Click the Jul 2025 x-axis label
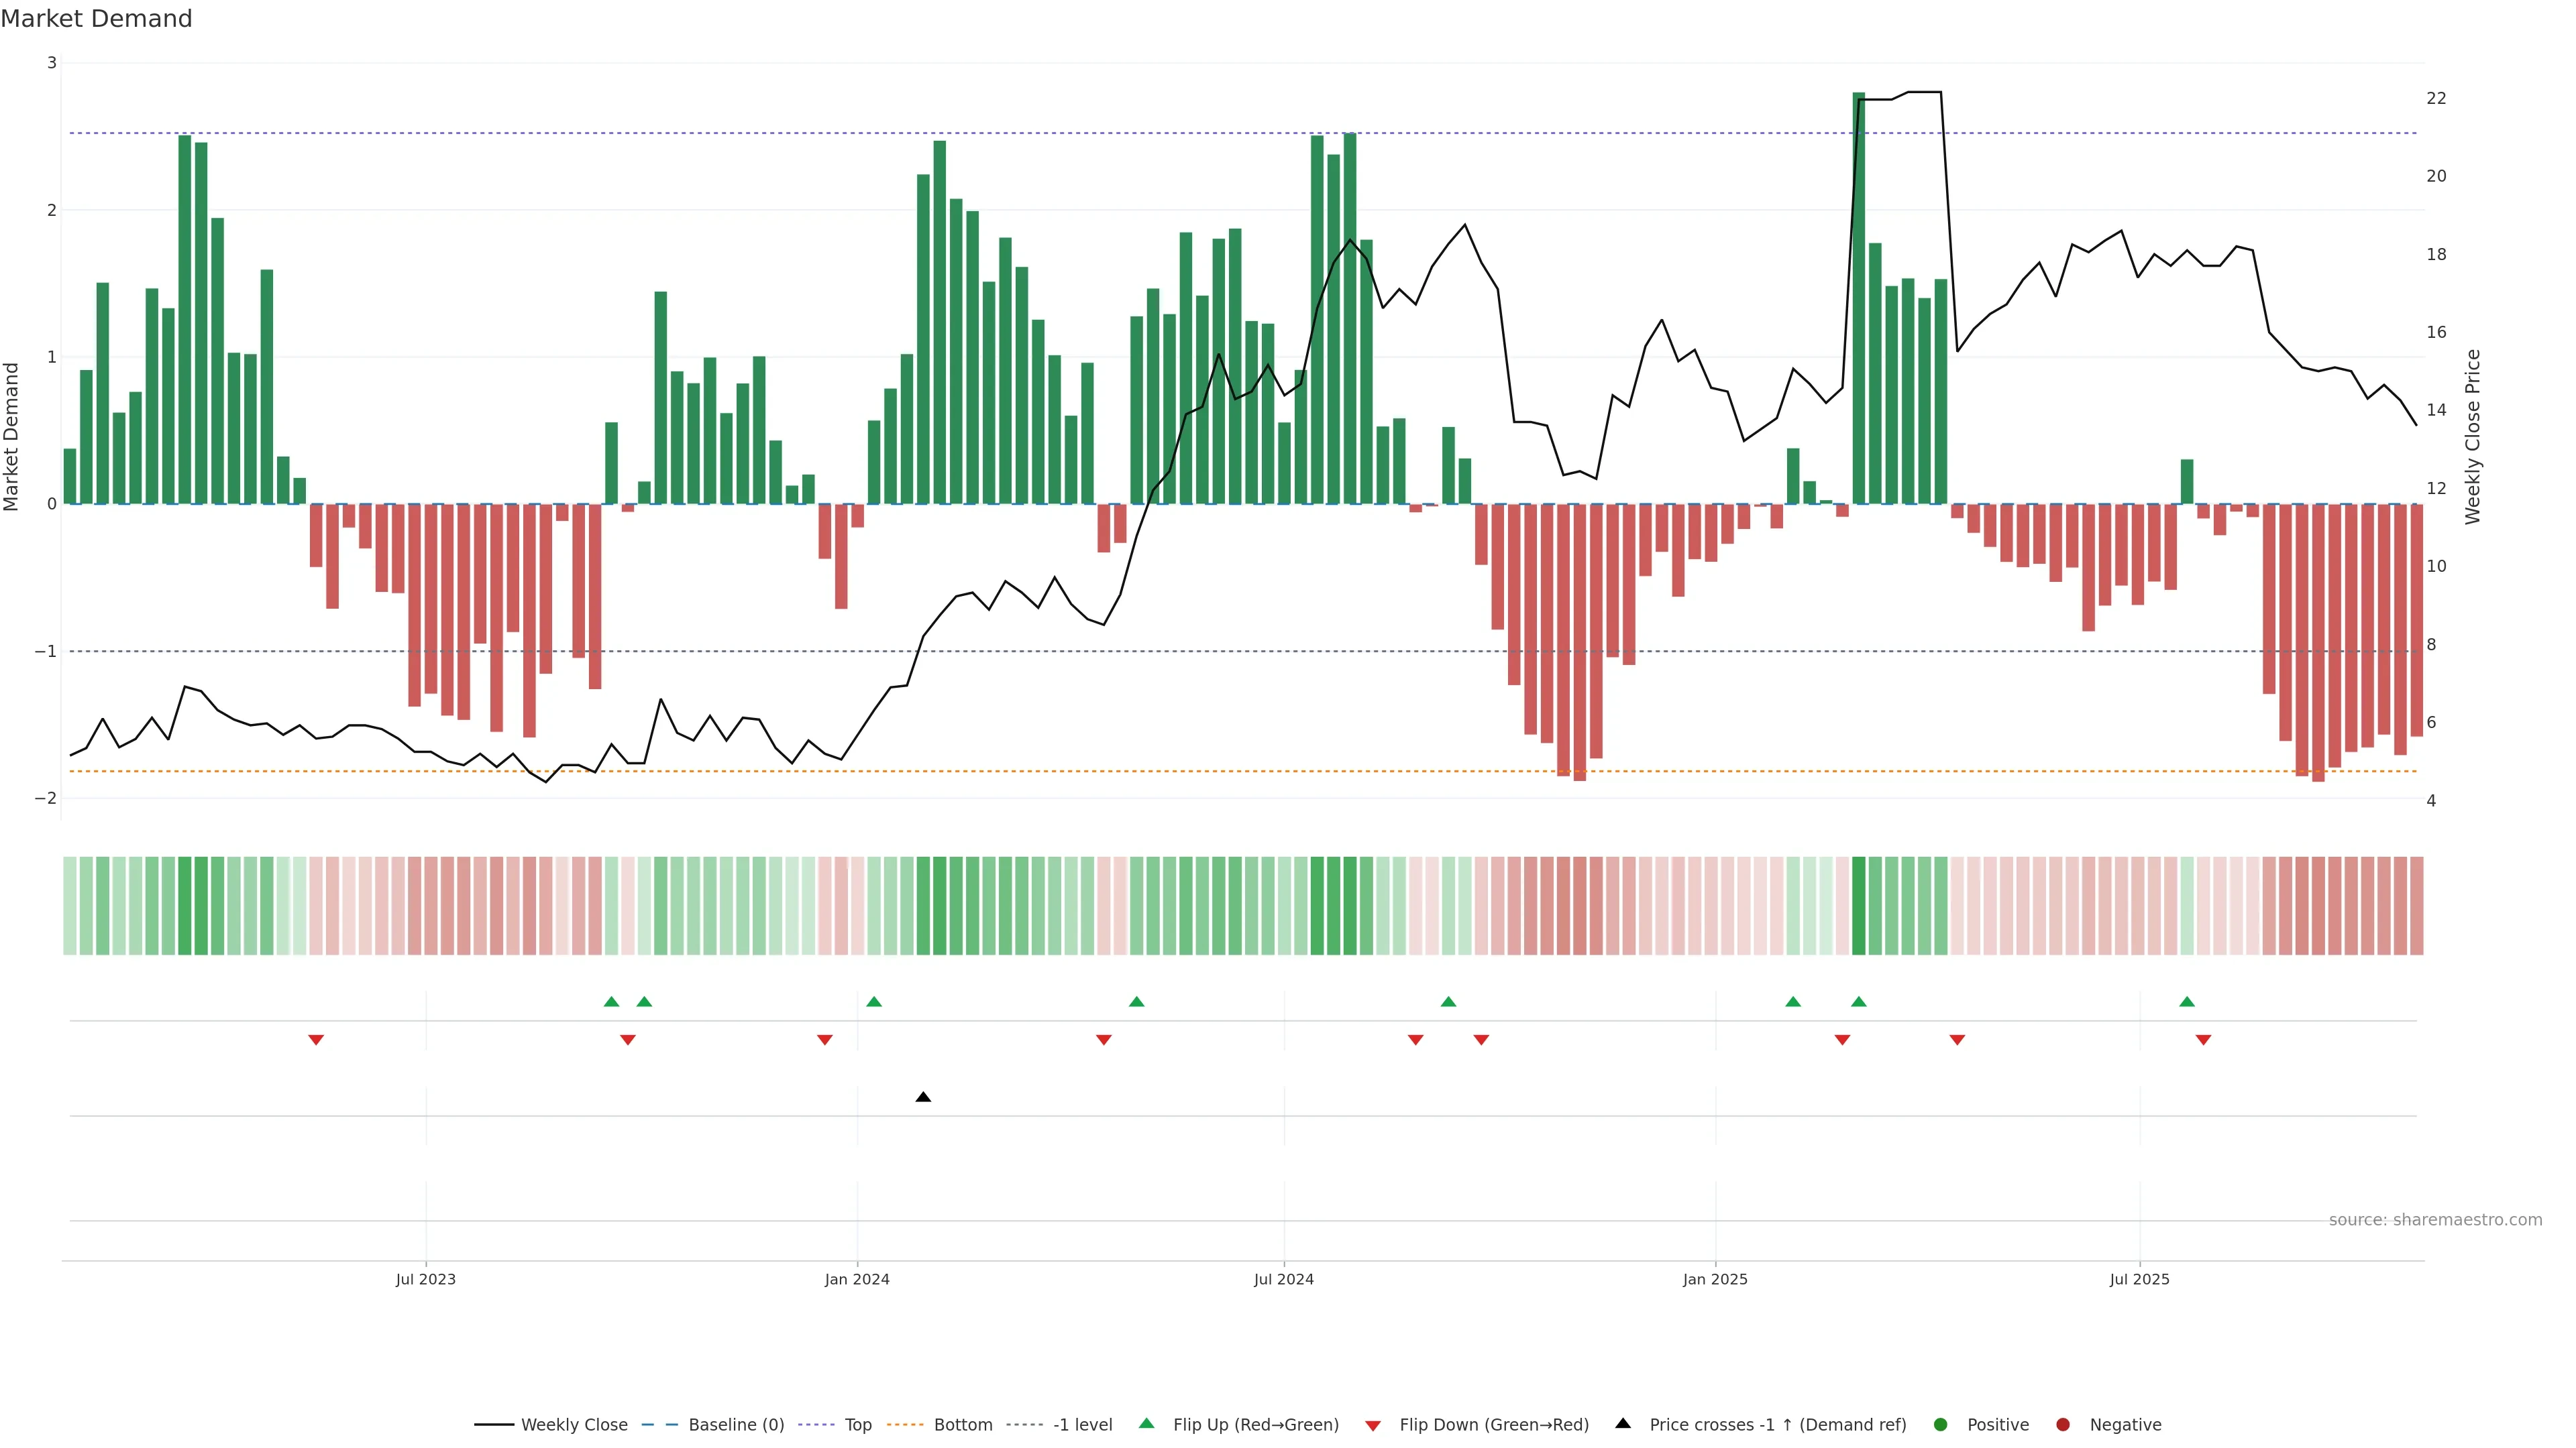The image size is (2576, 1448). coord(2139,1279)
